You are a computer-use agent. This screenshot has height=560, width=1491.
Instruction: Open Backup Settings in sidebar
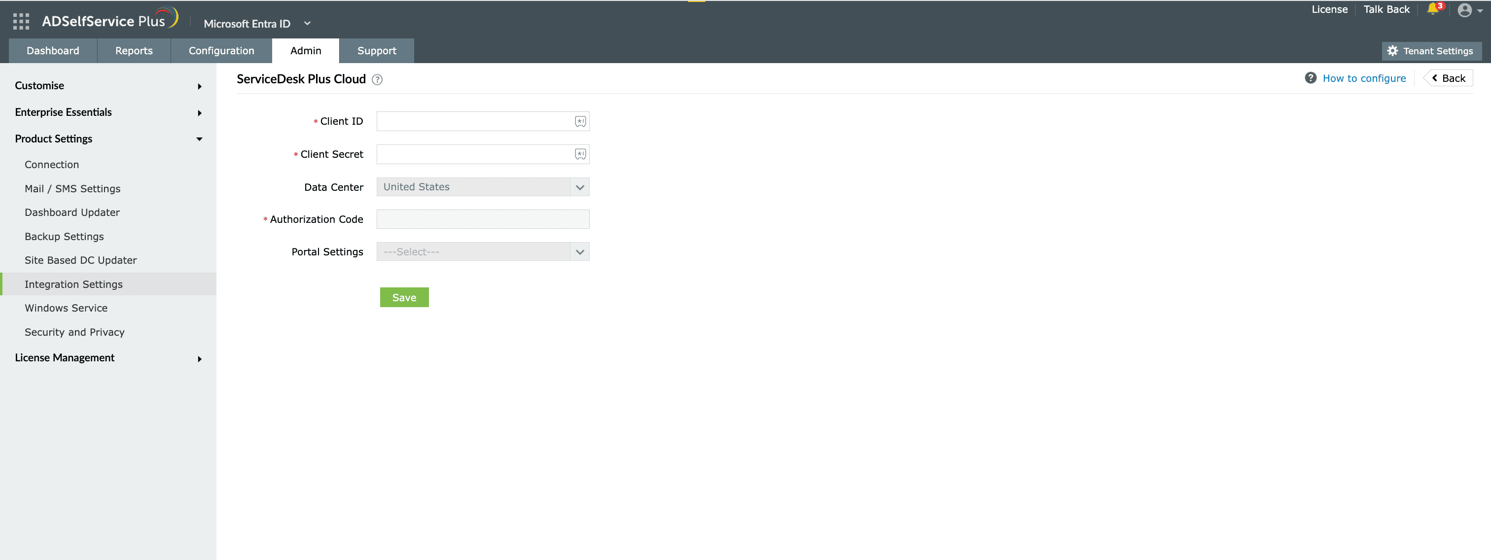(64, 237)
